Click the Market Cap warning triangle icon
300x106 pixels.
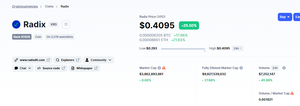[164, 68]
